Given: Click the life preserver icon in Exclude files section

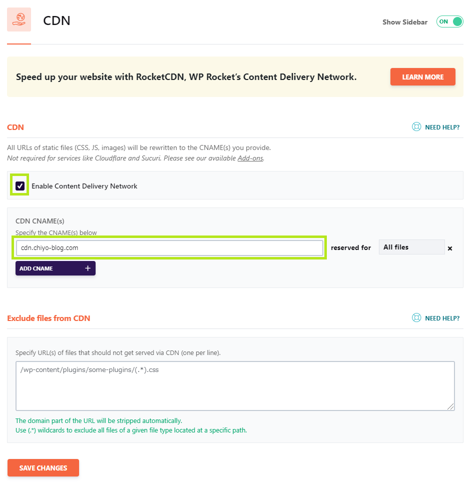Looking at the screenshot, I should 416,317.
